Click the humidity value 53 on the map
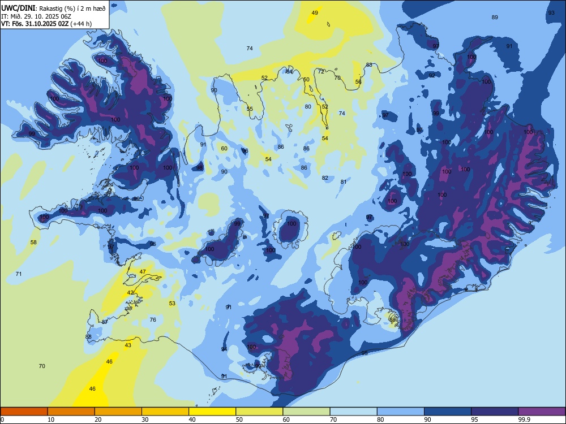This screenshot has height=424, width=566. pos(172,303)
